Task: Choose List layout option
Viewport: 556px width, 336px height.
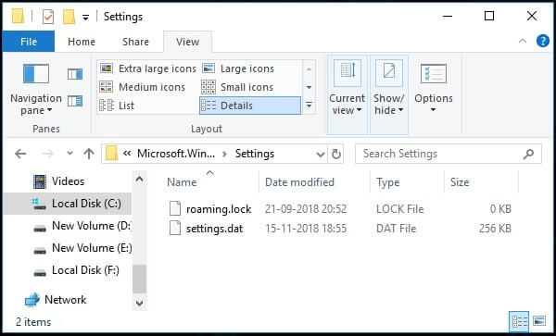Action: 117,106
